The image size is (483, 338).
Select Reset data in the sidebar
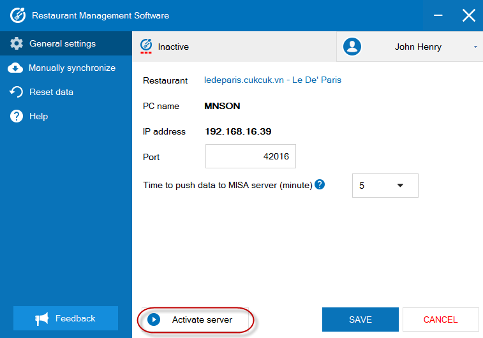66,92
